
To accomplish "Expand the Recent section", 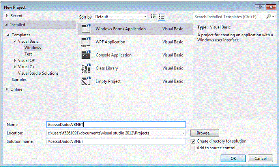I will click(7, 16).
